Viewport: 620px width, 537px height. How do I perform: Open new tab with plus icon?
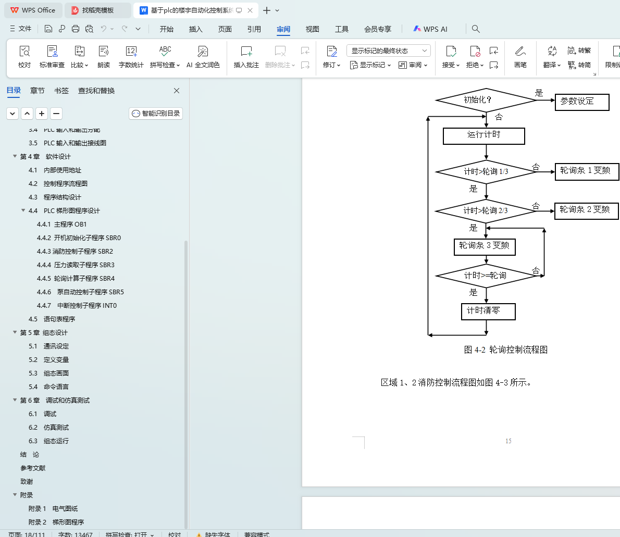tap(267, 10)
